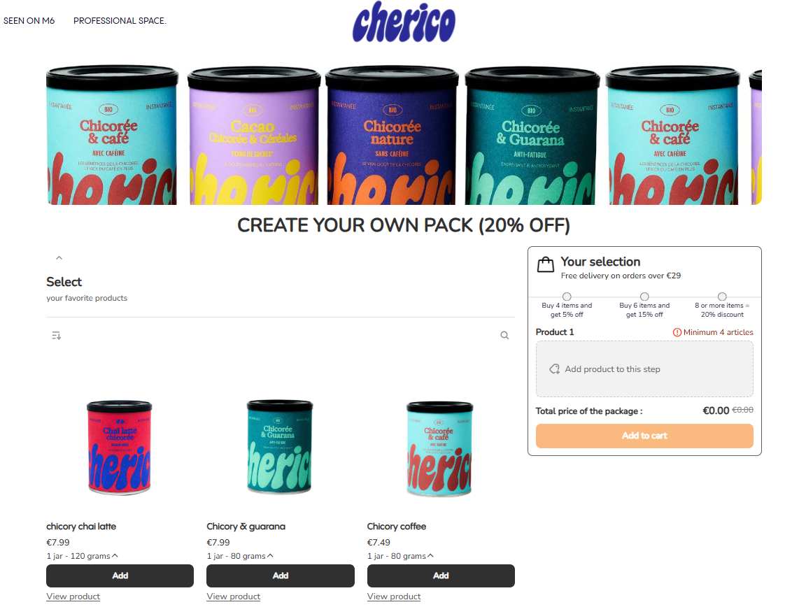Click the orange Add to cart button

[x=644, y=436]
